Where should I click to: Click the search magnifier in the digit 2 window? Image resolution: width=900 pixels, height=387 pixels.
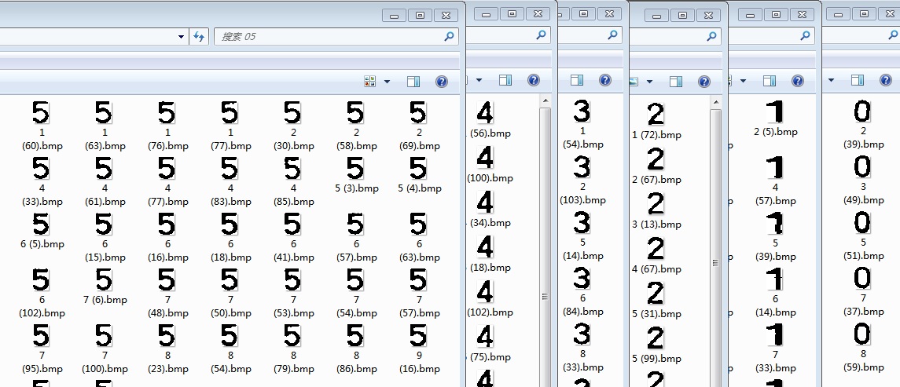click(x=711, y=37)
